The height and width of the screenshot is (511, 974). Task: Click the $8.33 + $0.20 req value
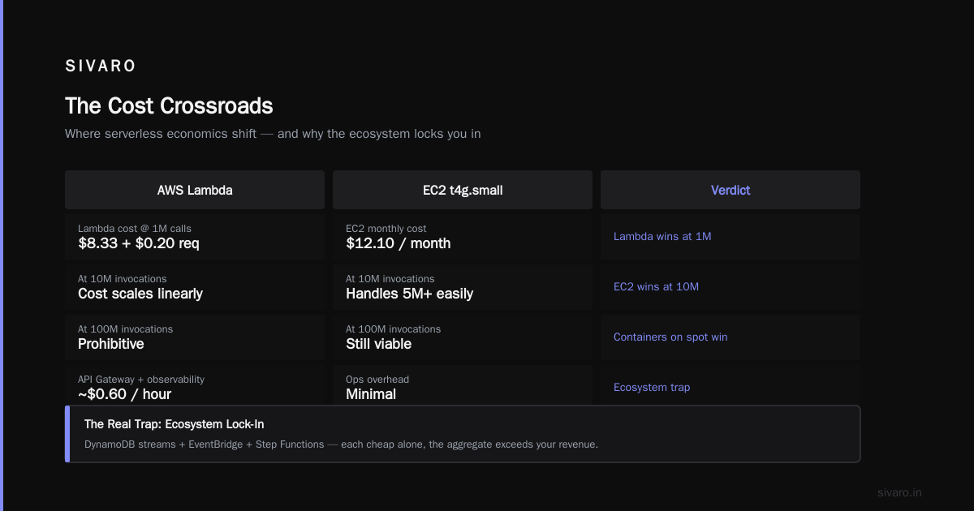139,243
